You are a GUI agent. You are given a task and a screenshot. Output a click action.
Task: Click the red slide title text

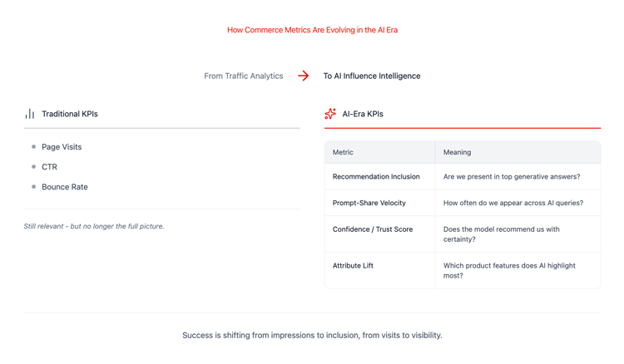[312, 30]
